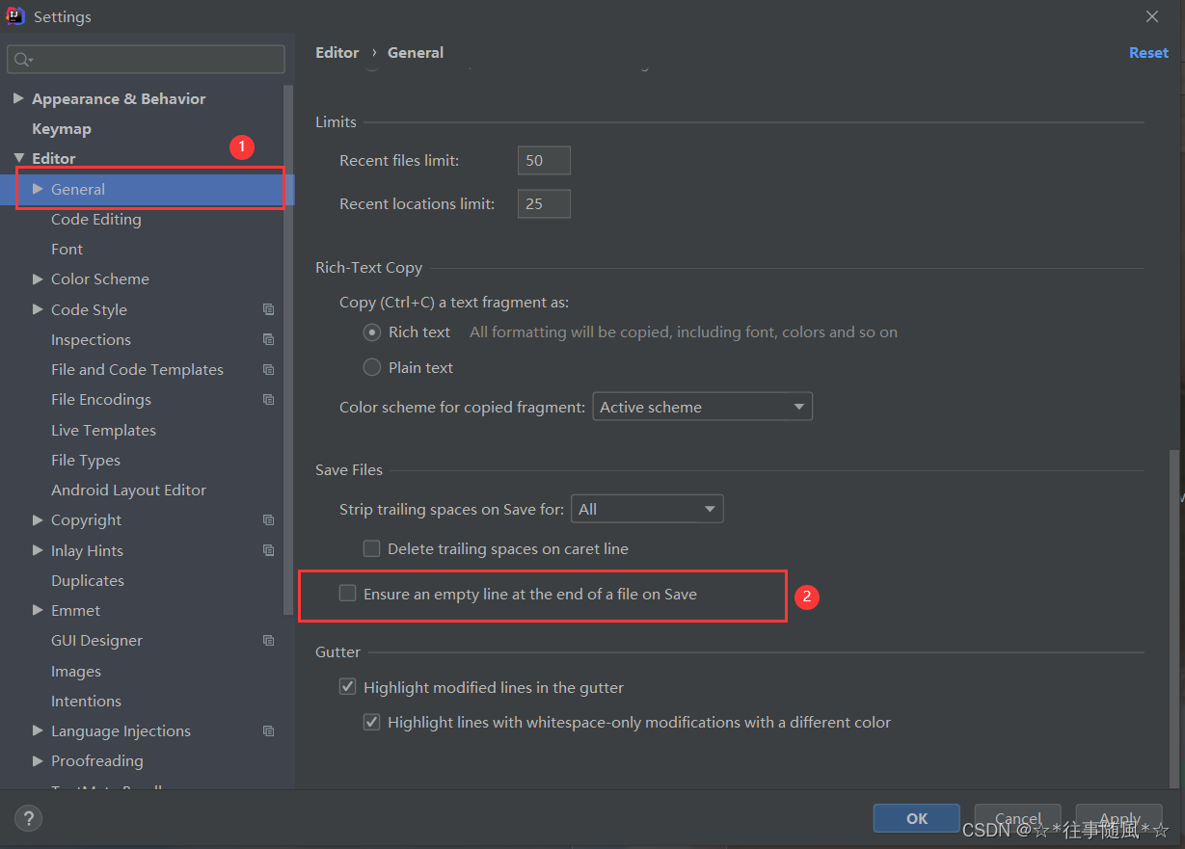Uncheck Highlight modified lines in the gutter
Viewport: 1185px width, 849px height.
click(347, 687)
